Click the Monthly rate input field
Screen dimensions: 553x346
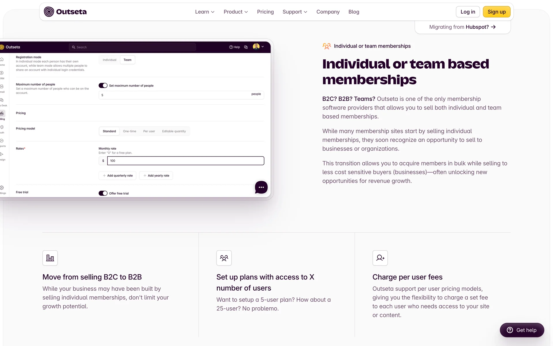coord(185,161)
